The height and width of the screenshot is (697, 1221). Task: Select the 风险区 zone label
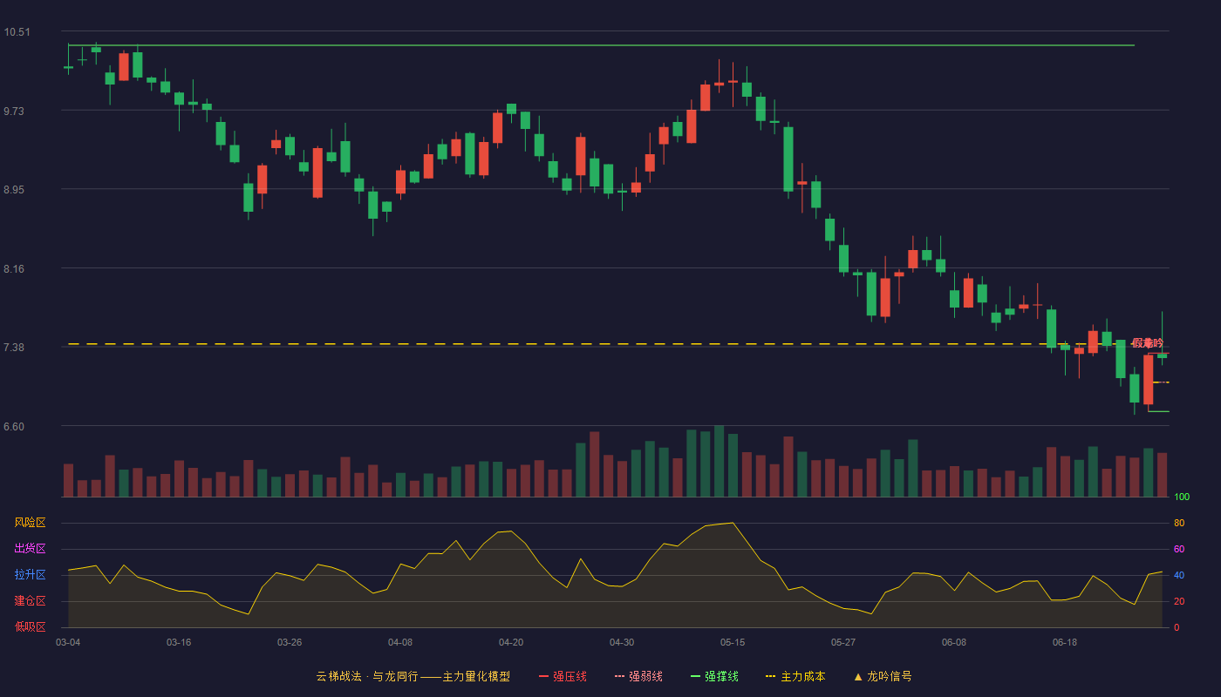(x=30, y=523)
